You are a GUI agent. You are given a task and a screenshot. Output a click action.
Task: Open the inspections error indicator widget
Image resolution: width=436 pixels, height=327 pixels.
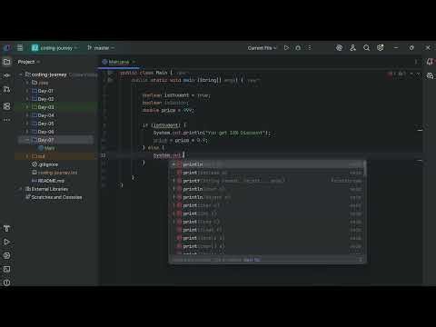click(397, 74)
